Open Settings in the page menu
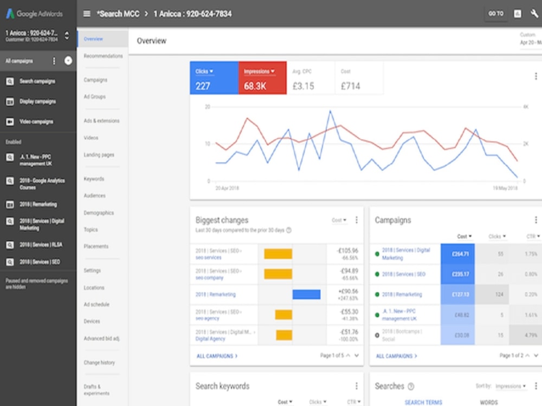542x406 pixels. coord(92,271)
